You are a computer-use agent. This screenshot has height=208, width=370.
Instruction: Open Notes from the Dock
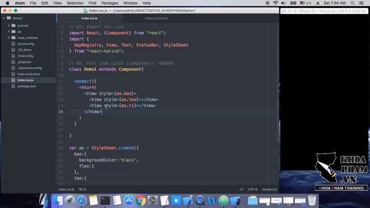tap(93, 200)
